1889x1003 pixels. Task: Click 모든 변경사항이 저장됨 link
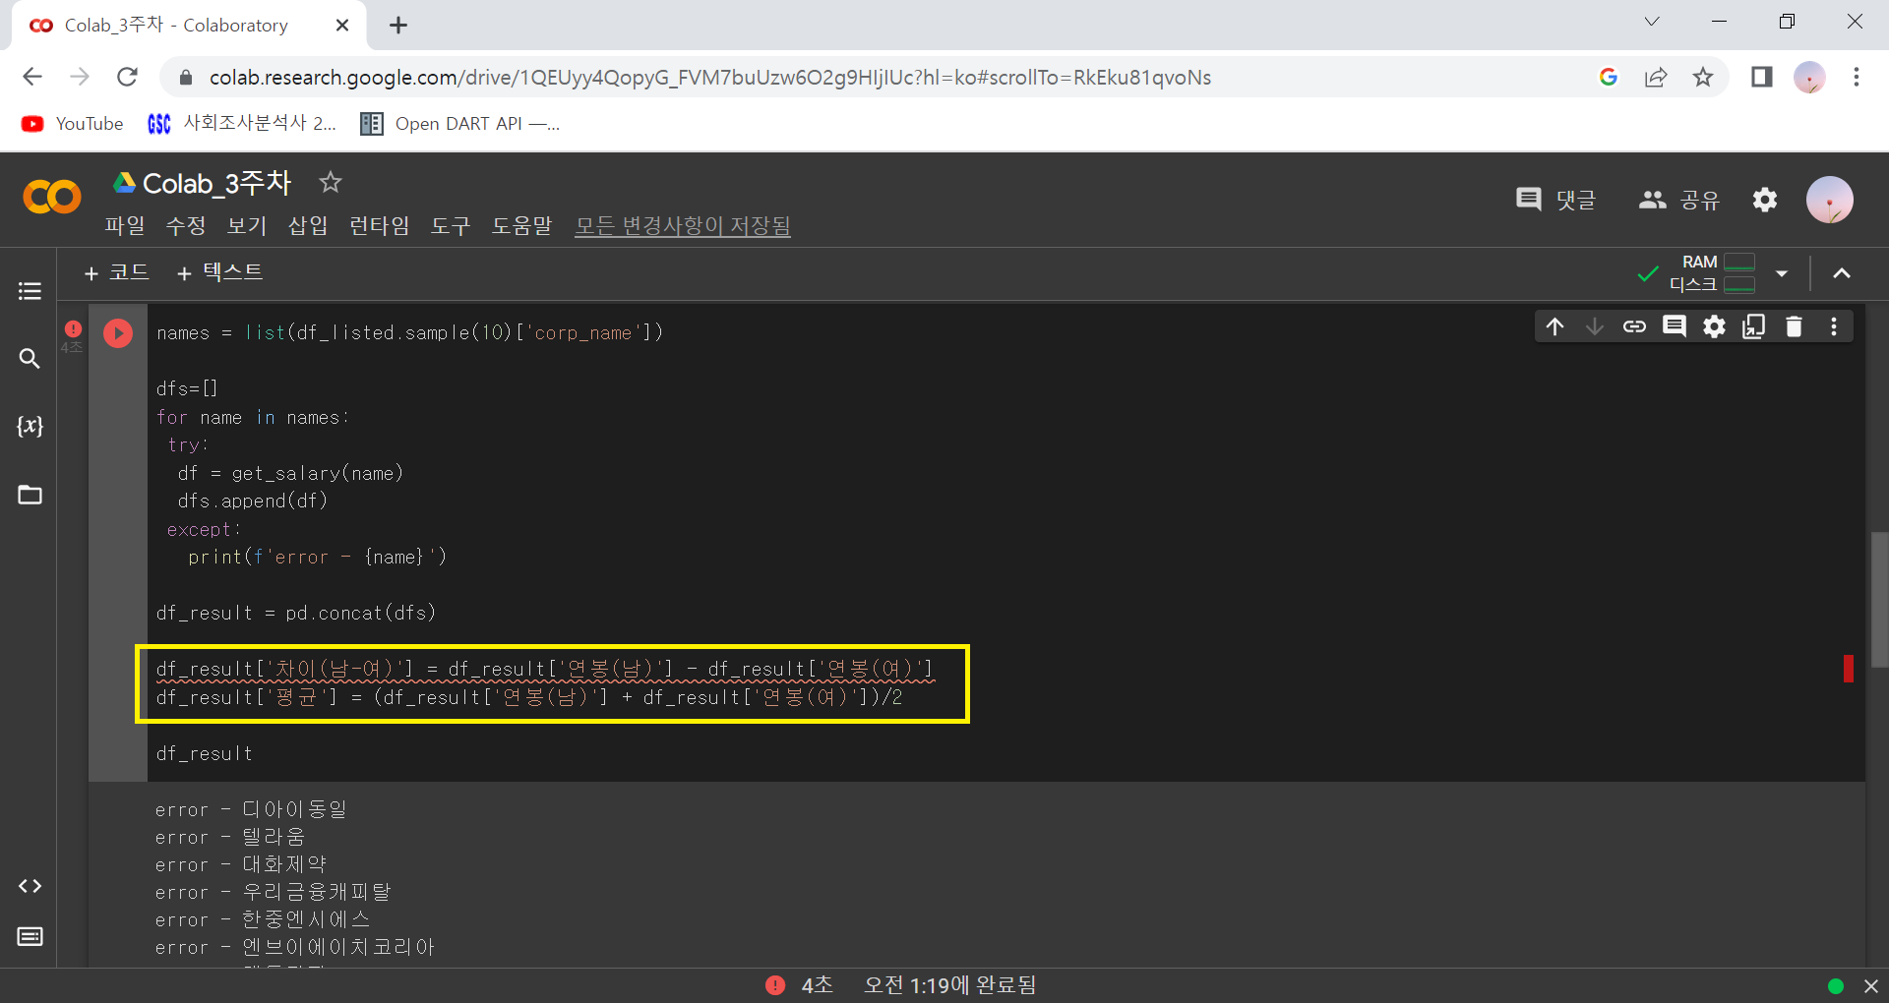683,226
